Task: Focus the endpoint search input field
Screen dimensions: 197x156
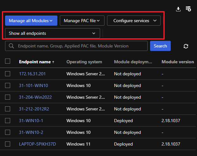Action: click(81, 46)
